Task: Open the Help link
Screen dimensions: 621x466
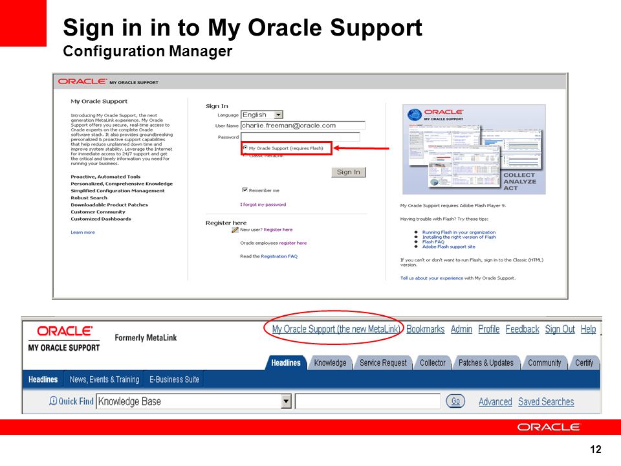Action: [588, 329]
